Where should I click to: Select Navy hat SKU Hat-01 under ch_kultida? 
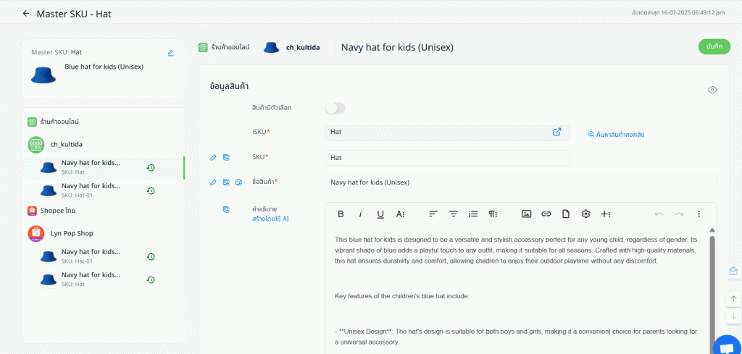(91, 190)
